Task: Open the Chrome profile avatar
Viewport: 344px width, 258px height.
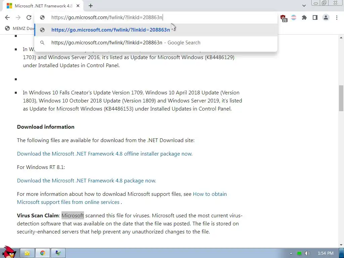Action: pos(326,17)
